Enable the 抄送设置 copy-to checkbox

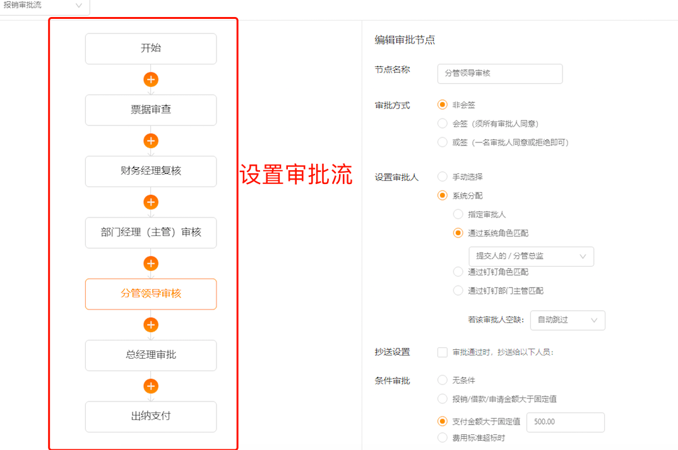click(x=442, y=352)
